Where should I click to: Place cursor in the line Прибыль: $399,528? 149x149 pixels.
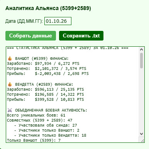tap(46, 100)
